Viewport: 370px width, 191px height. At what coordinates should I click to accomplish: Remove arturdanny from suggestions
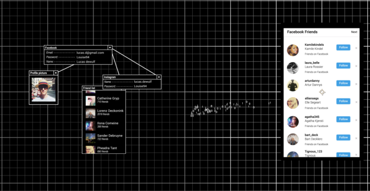click(356, 84)
